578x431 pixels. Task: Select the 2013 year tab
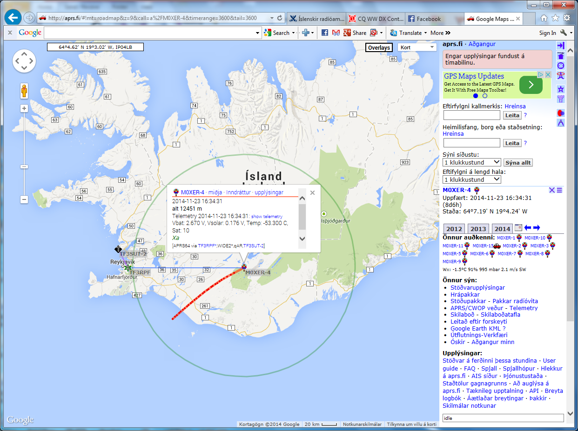tap(478, 229)
